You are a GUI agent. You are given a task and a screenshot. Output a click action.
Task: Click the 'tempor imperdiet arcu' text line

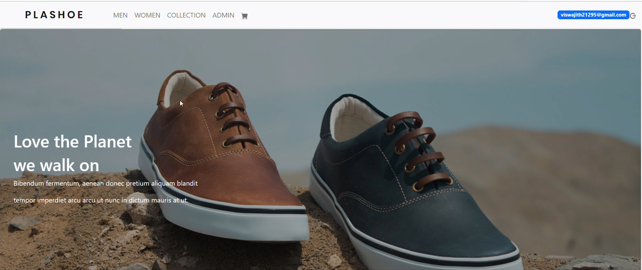[x=101, y=200]
